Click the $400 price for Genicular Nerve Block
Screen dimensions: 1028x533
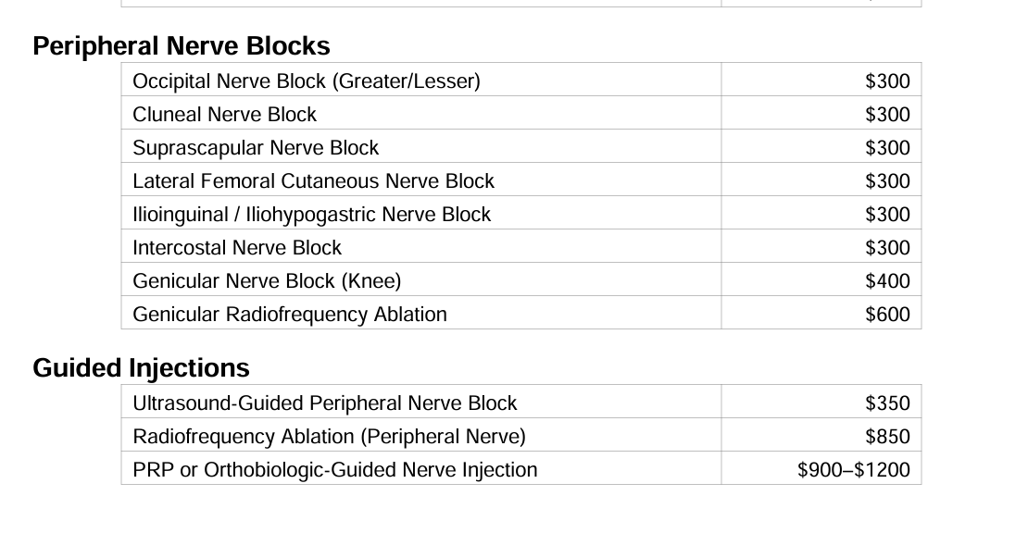887,281
